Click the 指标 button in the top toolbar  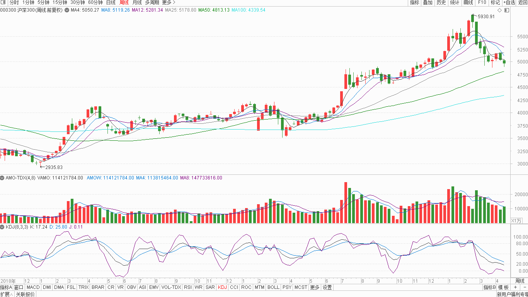click(x=414, y=2)
